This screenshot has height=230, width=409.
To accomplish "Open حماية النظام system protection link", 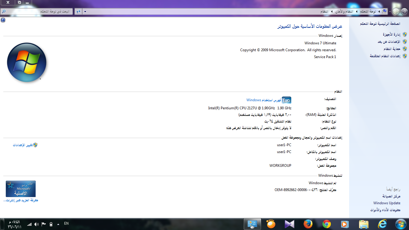I will coord(392,49).
